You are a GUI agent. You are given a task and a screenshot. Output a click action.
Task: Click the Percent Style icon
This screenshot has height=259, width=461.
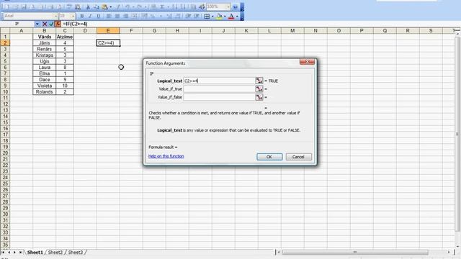153,16
